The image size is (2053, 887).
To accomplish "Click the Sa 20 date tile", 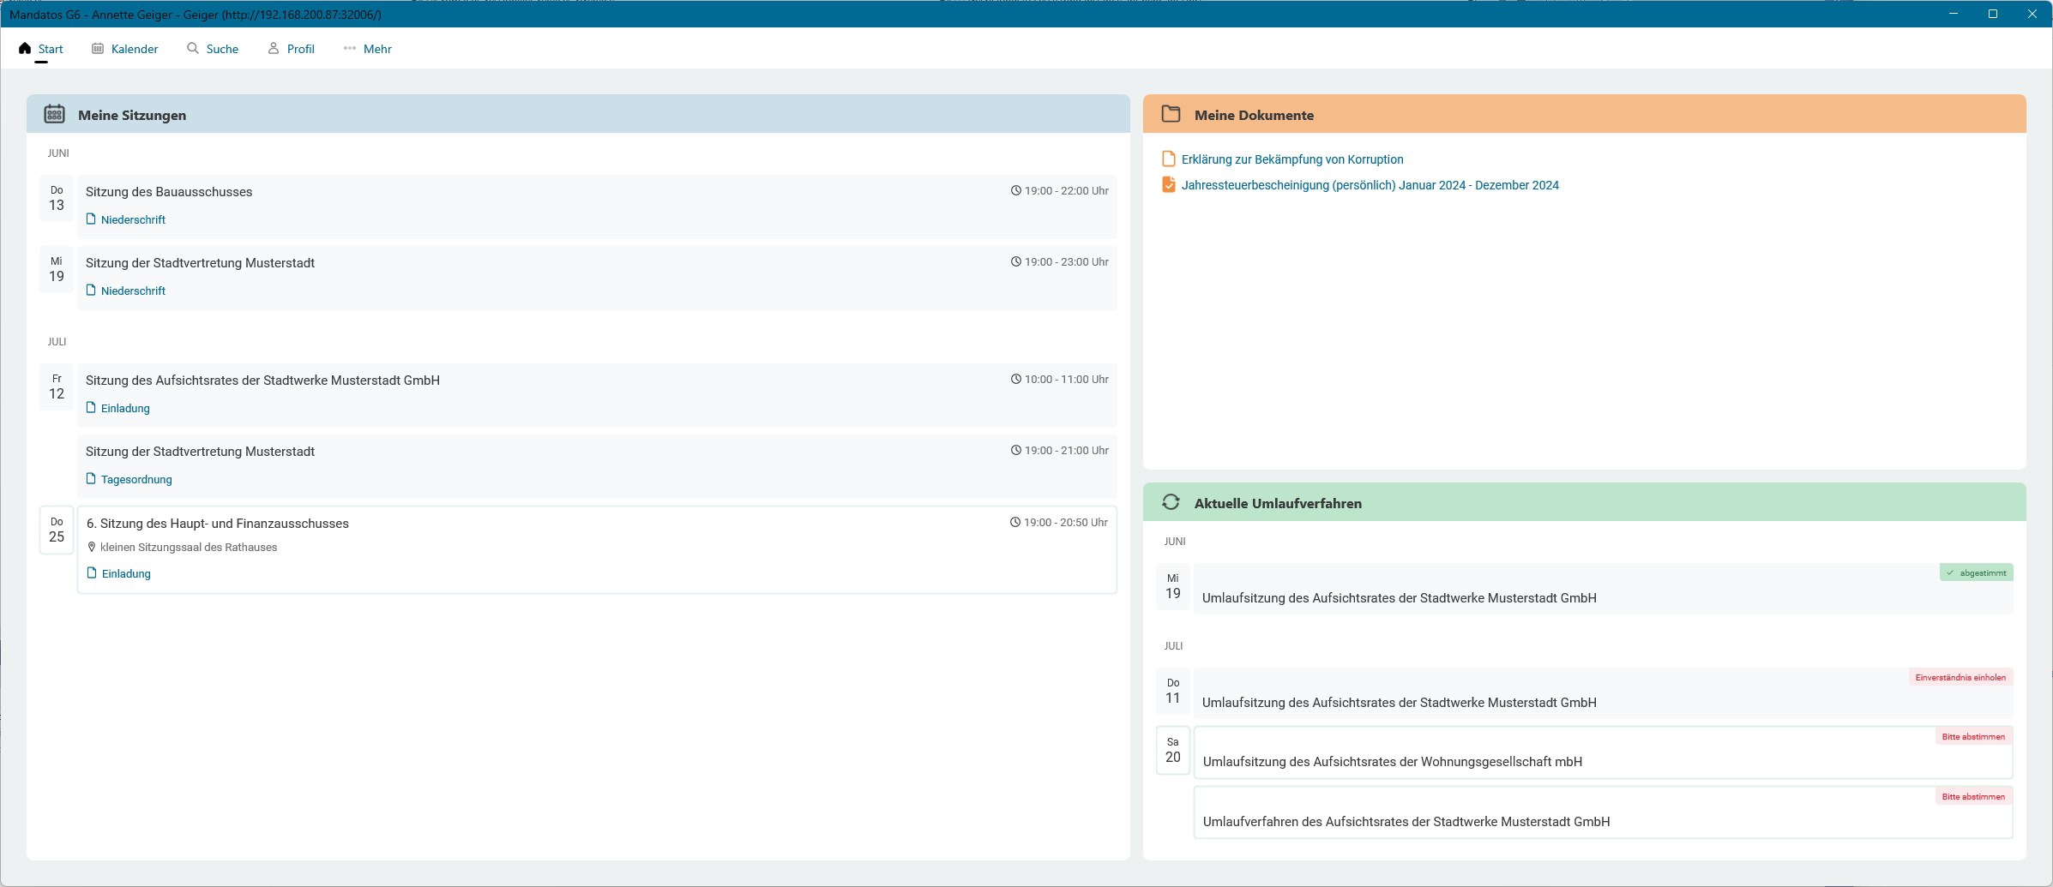I will (x=1172, y=750).
